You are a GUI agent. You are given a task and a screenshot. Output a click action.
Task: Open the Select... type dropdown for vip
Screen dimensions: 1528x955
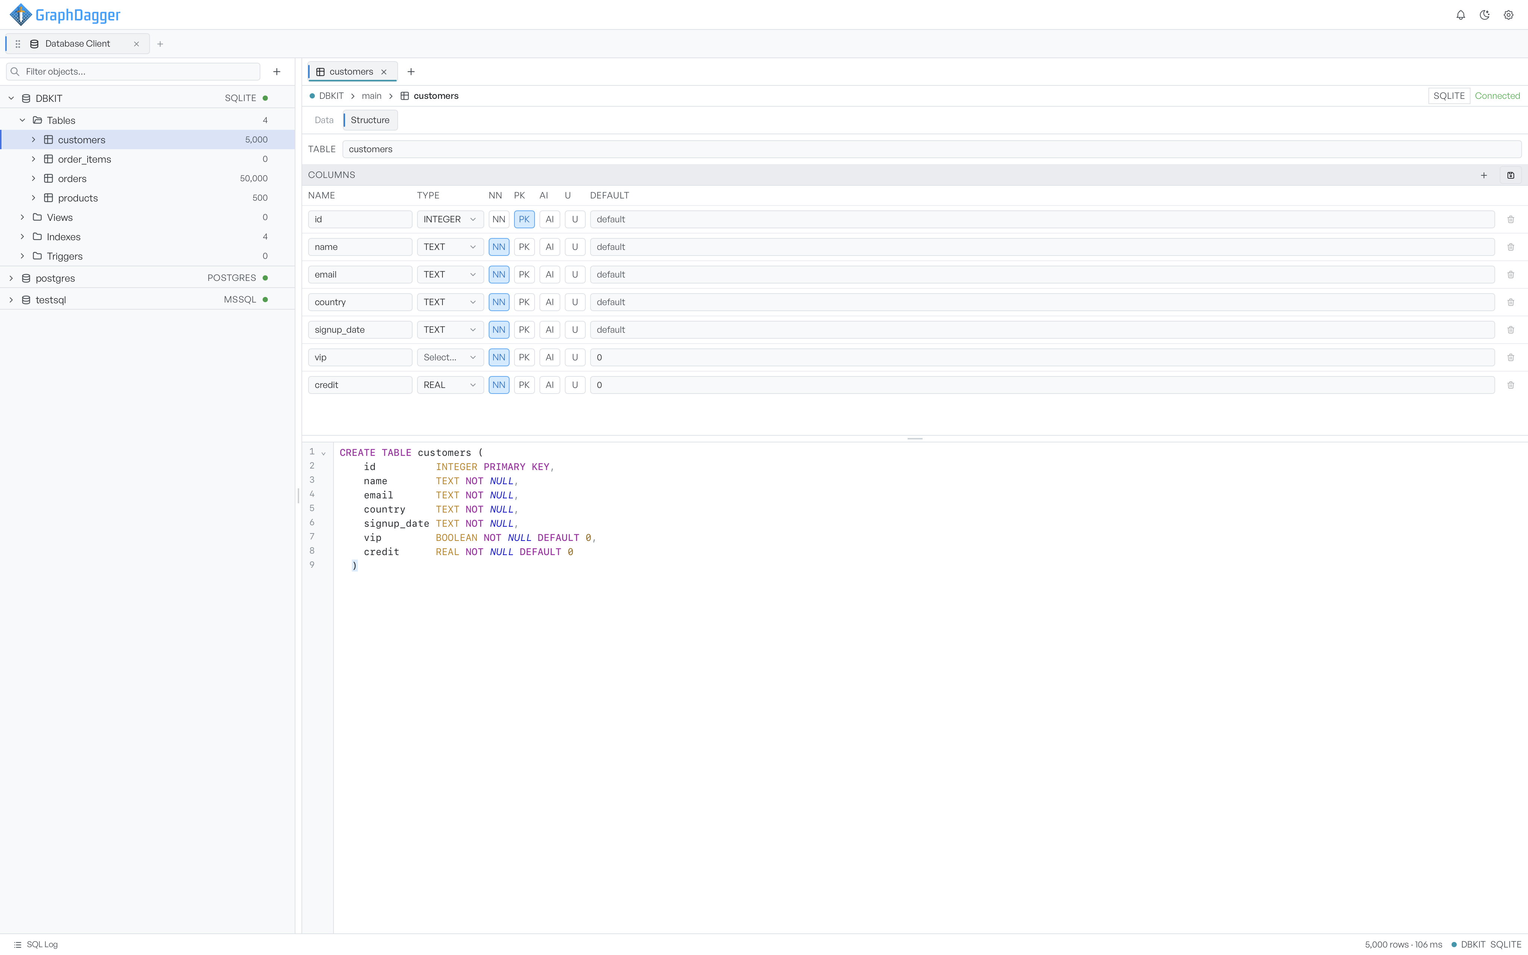click(x=450, y=357)
